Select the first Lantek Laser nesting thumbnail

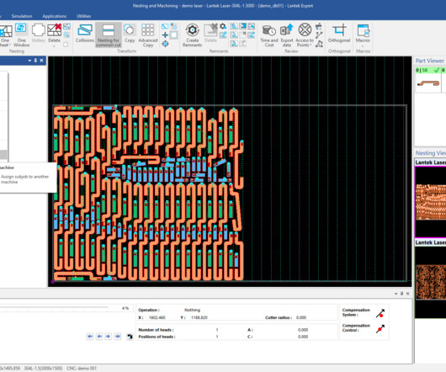point(430,202)
